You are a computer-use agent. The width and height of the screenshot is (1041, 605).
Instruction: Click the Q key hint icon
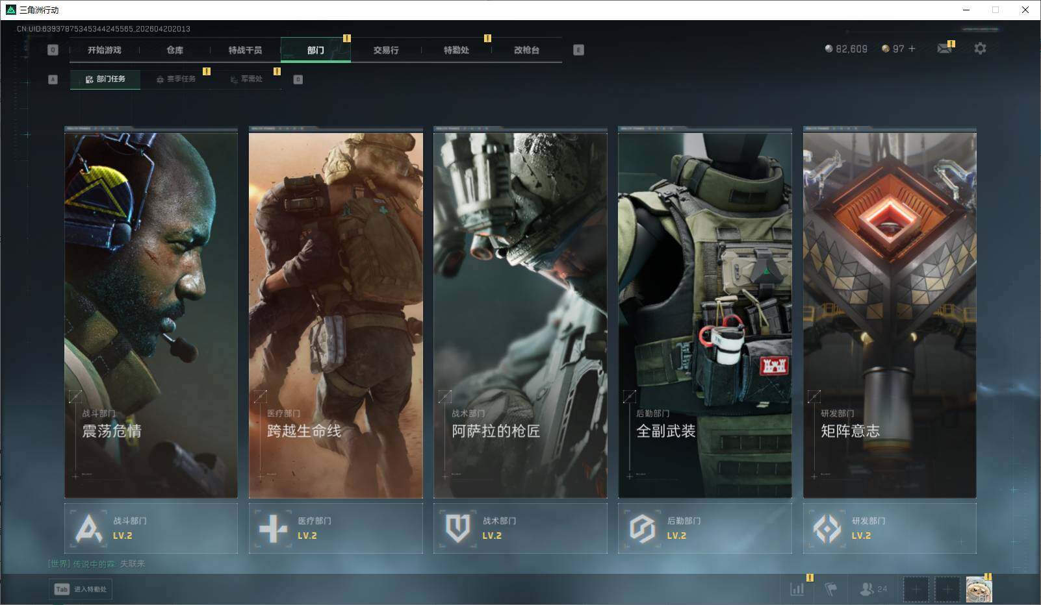[x=53, y=50]
